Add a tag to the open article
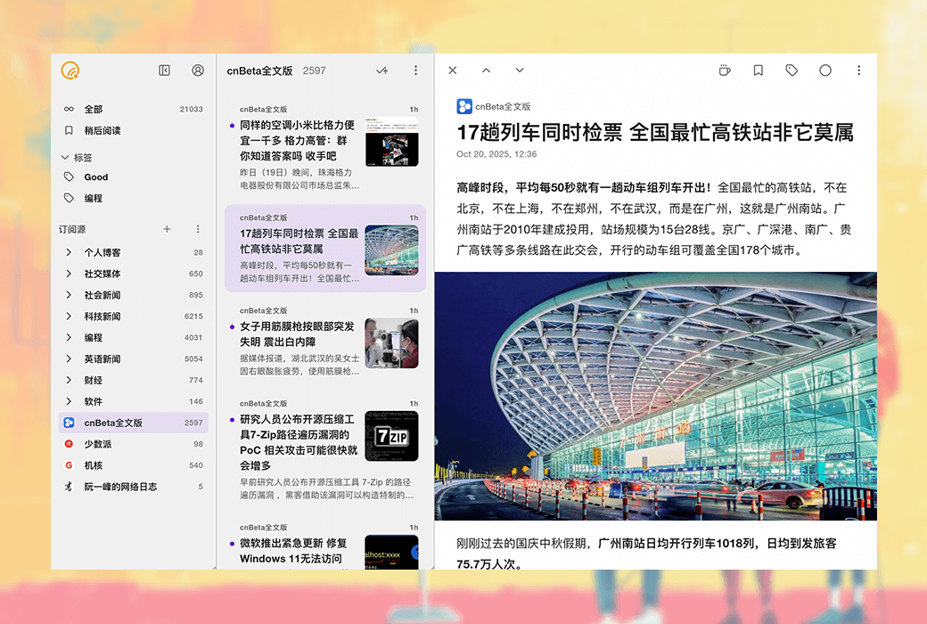Screen dimensions: 927x624 pos(792,70)
